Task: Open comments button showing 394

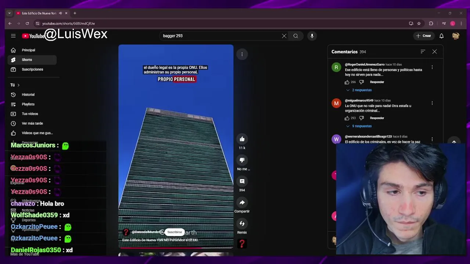Action: 242,181
